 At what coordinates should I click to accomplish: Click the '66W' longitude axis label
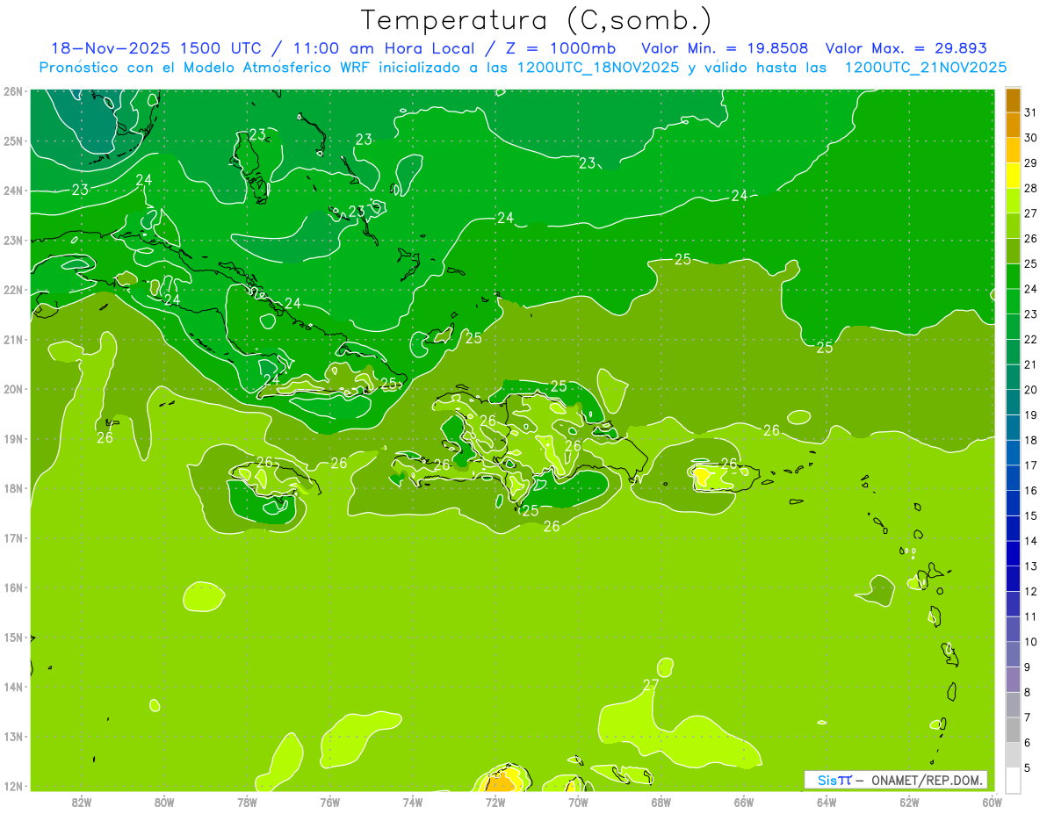click(744, 803)
